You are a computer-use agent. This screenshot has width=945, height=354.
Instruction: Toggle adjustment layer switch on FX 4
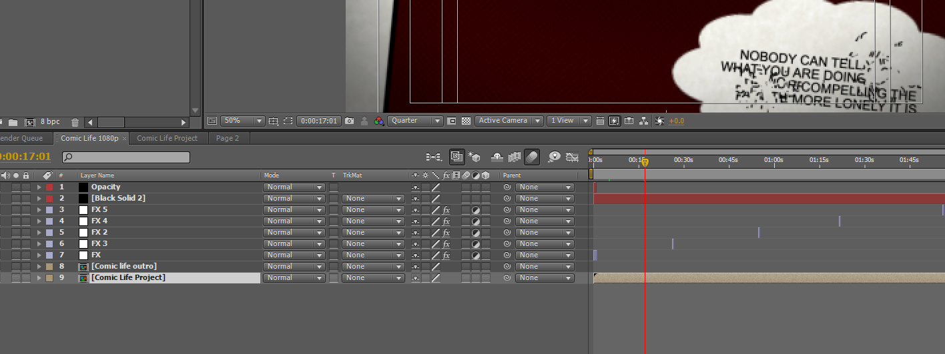476,221
